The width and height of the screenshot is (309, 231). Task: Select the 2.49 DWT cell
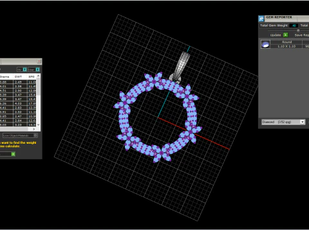coord(20,82)
